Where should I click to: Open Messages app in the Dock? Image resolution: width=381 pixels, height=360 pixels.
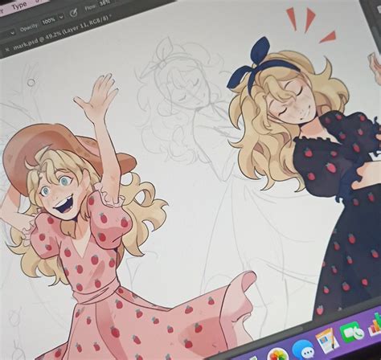[x=303, y=349]
